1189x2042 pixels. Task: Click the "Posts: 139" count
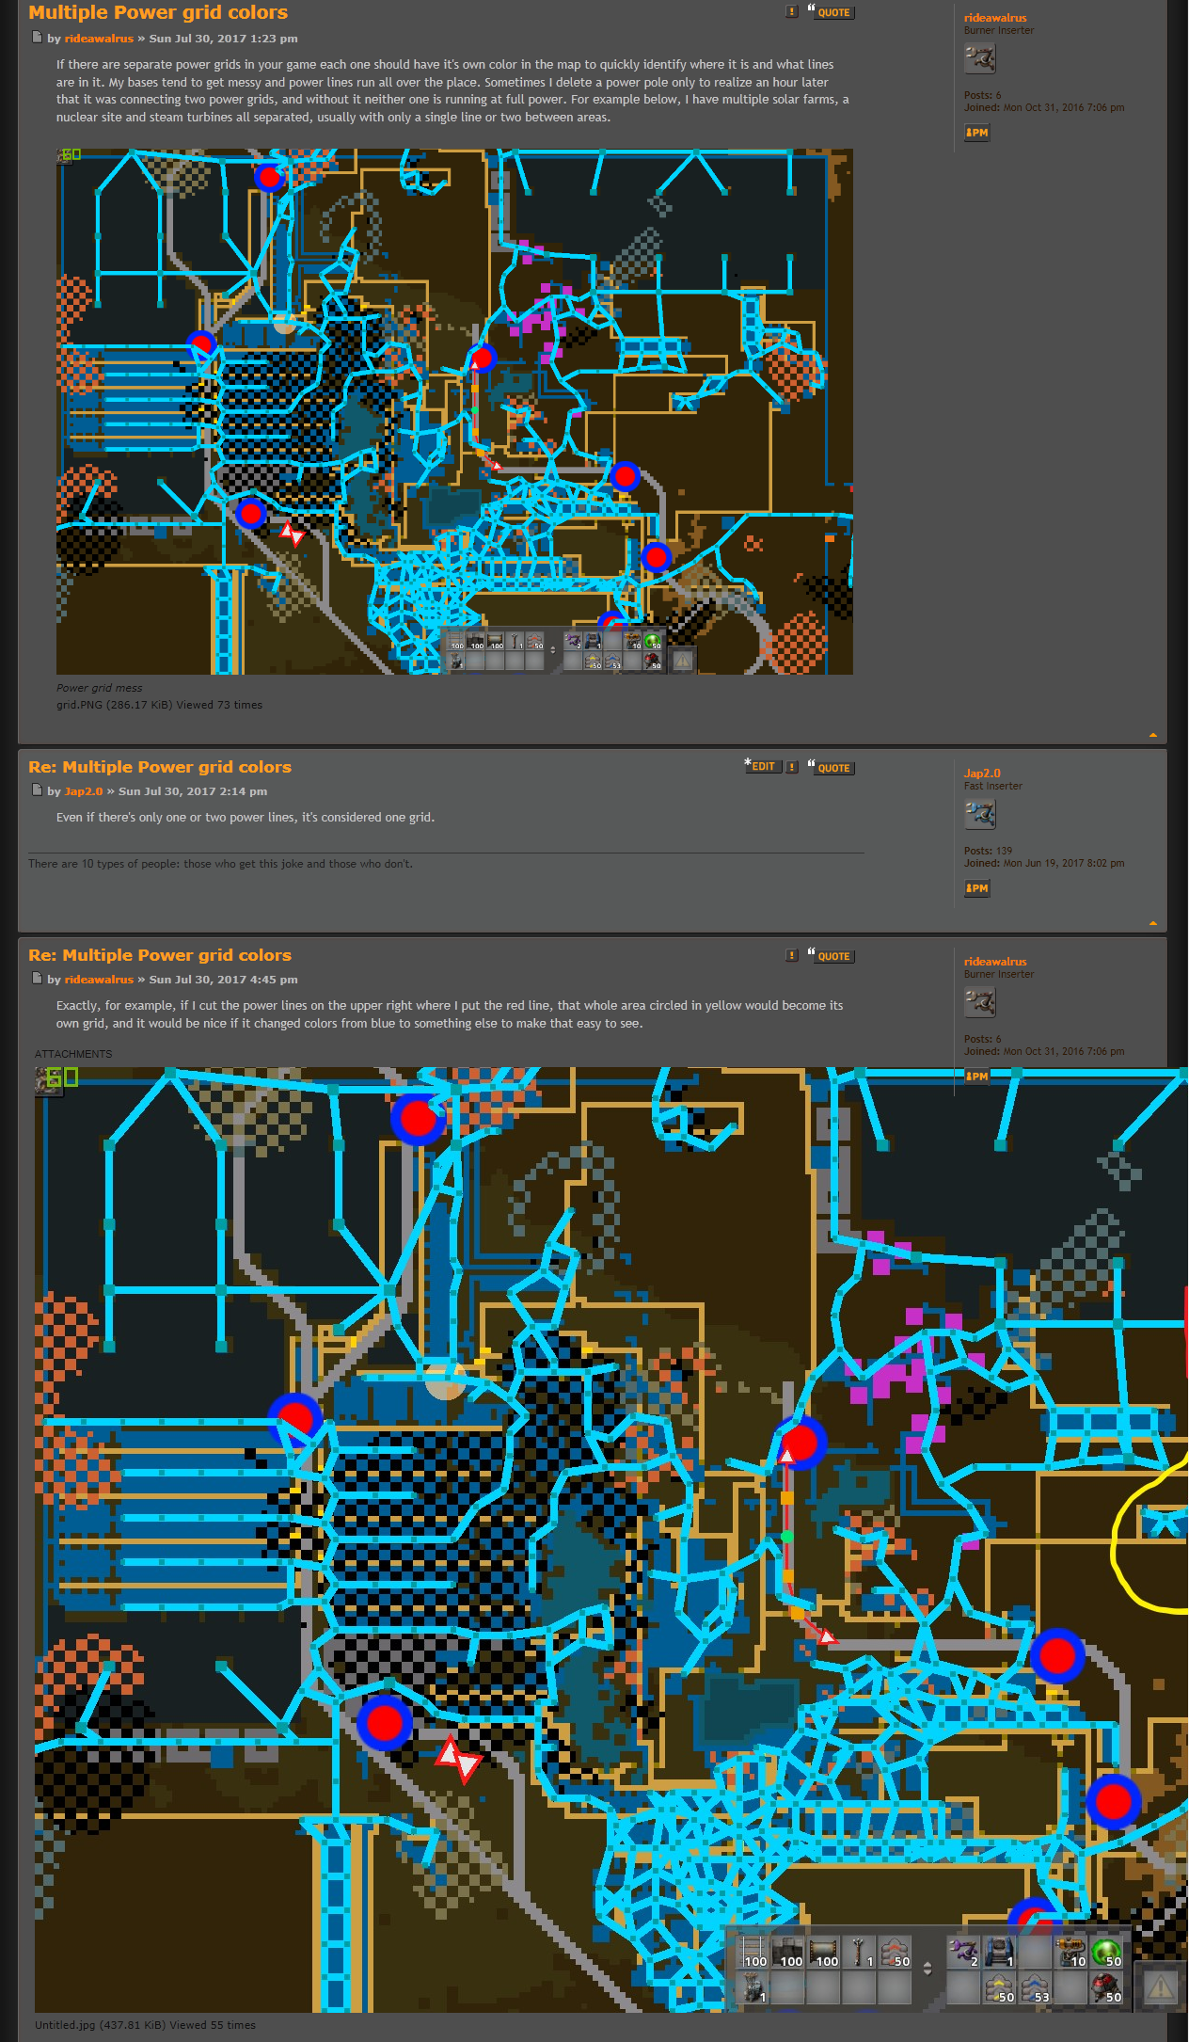pos(988,851)
